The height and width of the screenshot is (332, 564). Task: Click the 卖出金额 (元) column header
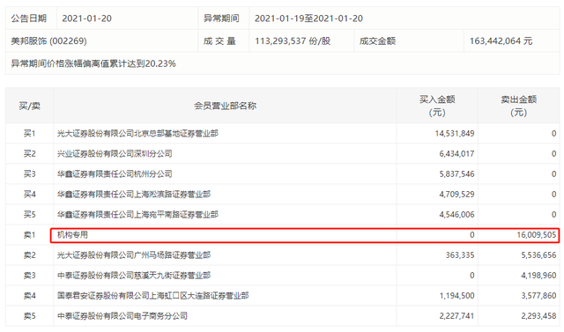[x=519, y=106]
